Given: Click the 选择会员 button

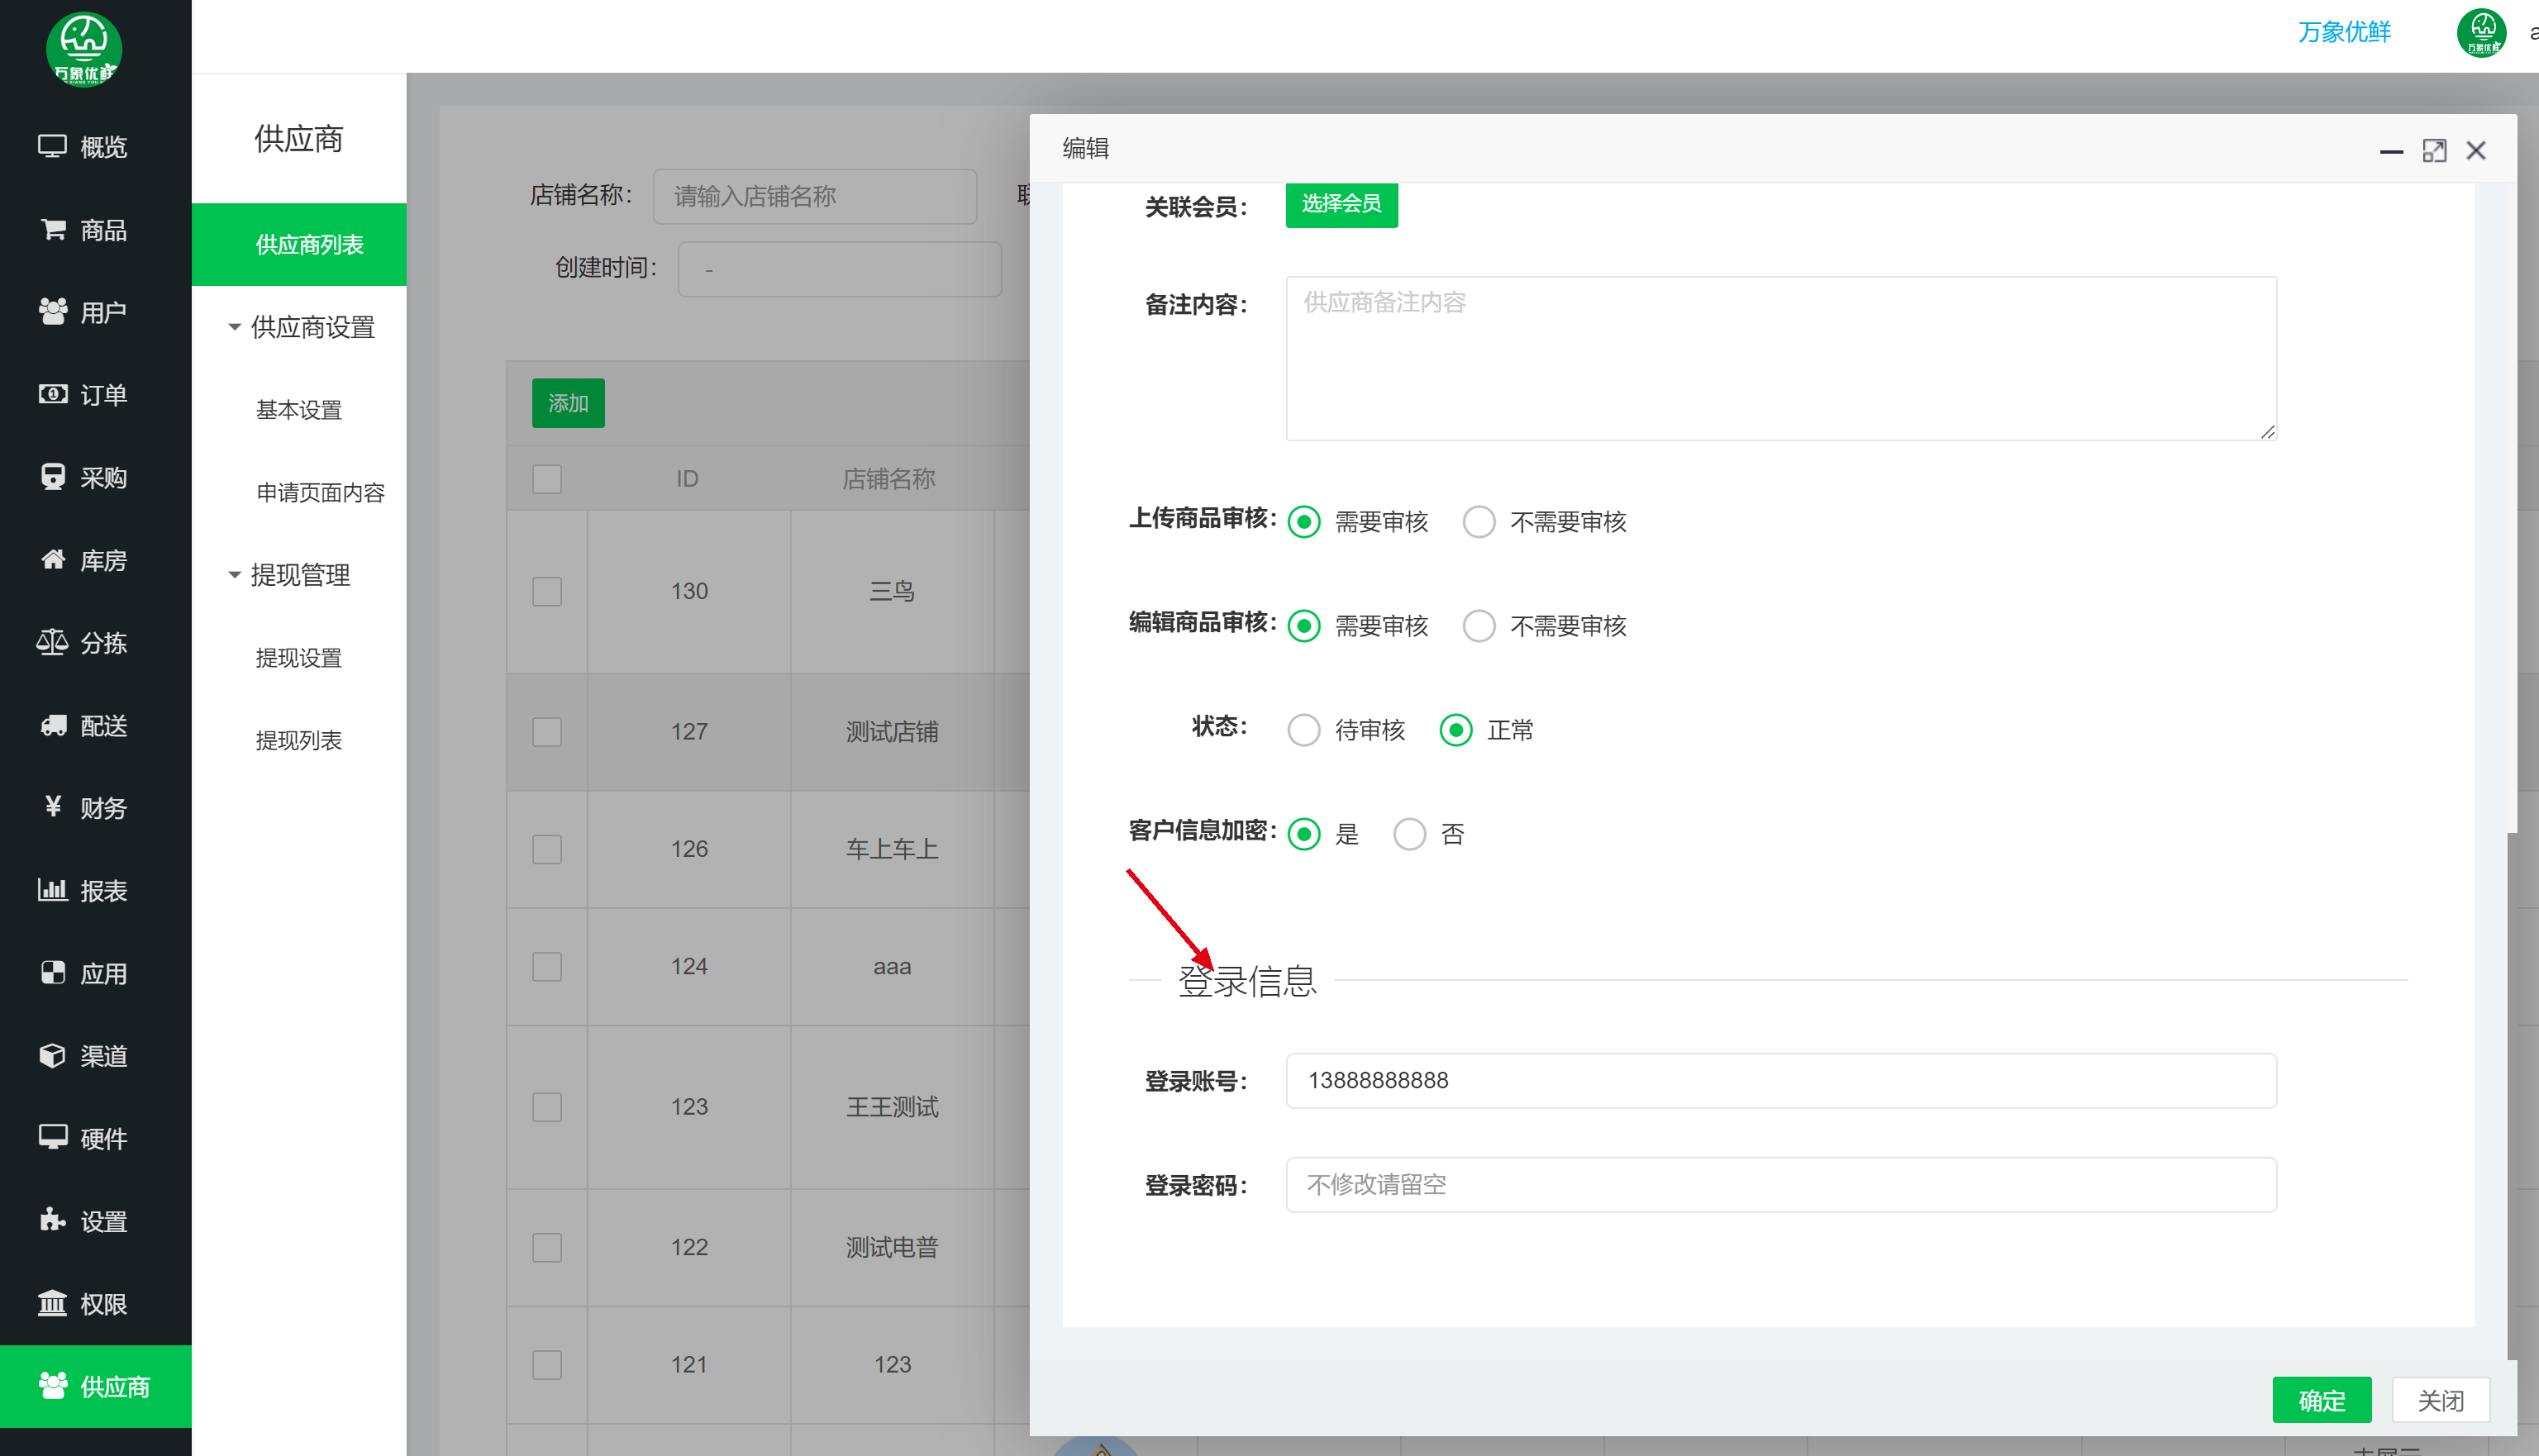Looking at the screenshot, I should point(1341,204).
